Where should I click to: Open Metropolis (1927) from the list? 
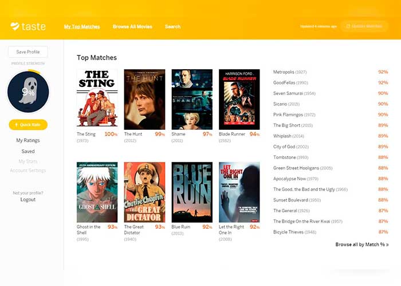pos(290,72)
